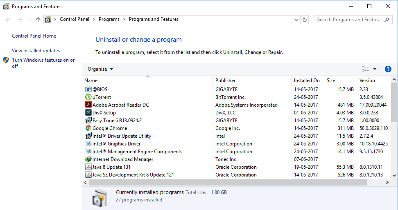Open the view options dropdown arrow

pyautogui.click(x=375, y=69)
